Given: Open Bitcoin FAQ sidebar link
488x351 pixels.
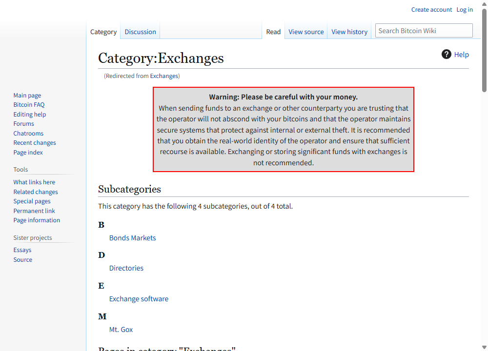Looking at the screenshot, I should pos(29,105).
